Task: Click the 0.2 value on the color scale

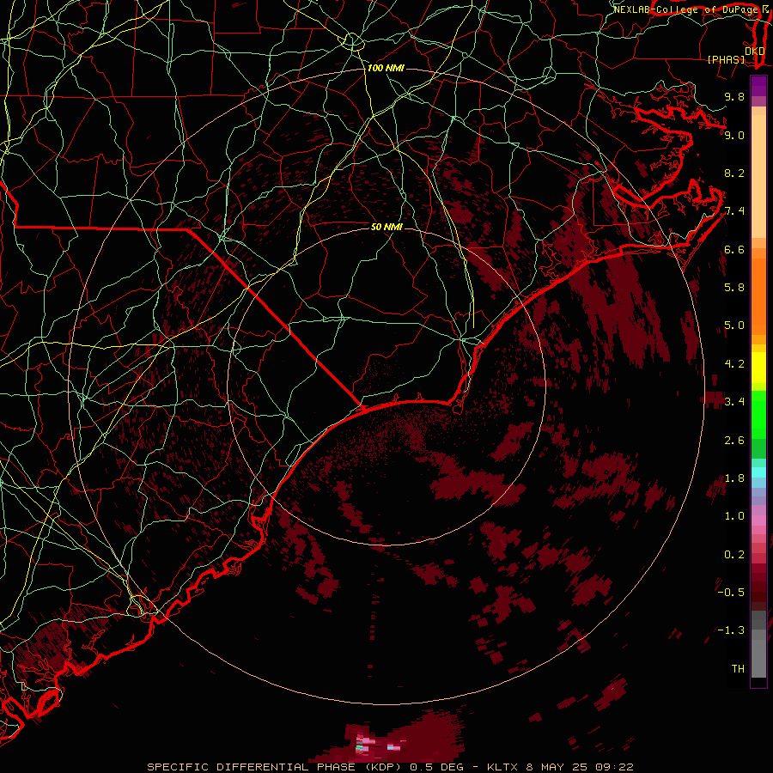Action: [x=734, y=555]
